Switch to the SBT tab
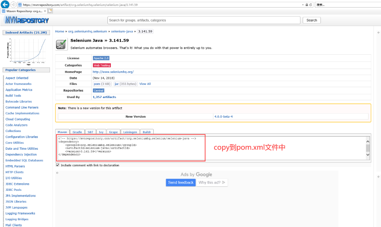Screen dimensions: 381x227 [x=90, y=132]
